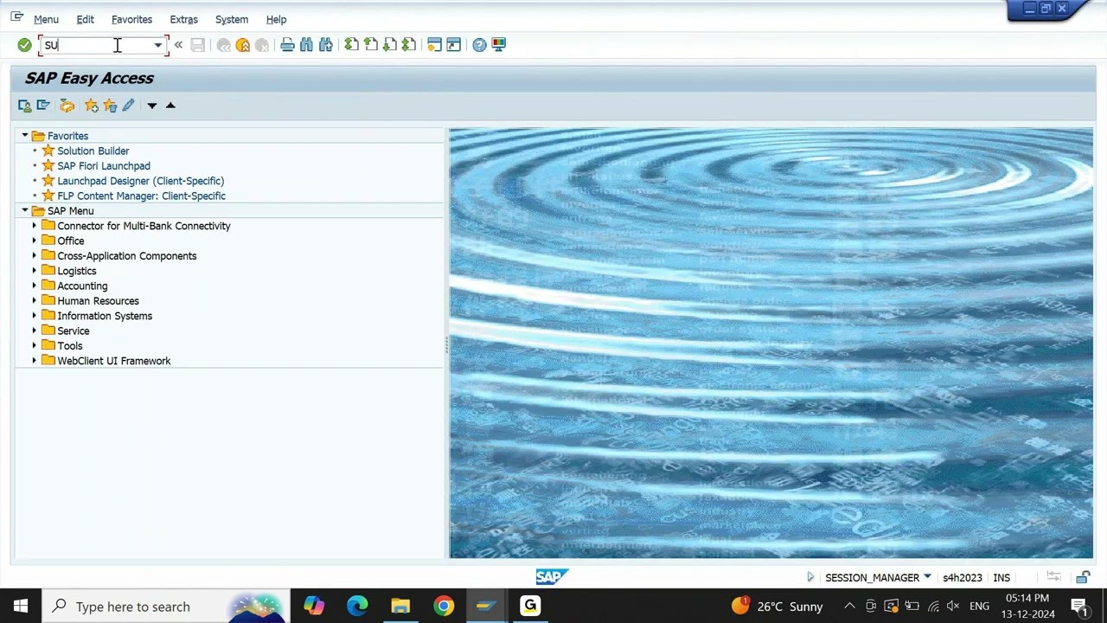Click the Next Page icon
The width and height of the screenshot is (1107, 623).
389,45
